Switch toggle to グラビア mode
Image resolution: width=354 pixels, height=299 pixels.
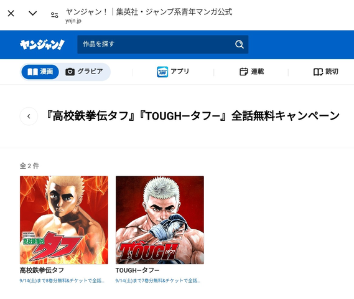click(85, 72)
